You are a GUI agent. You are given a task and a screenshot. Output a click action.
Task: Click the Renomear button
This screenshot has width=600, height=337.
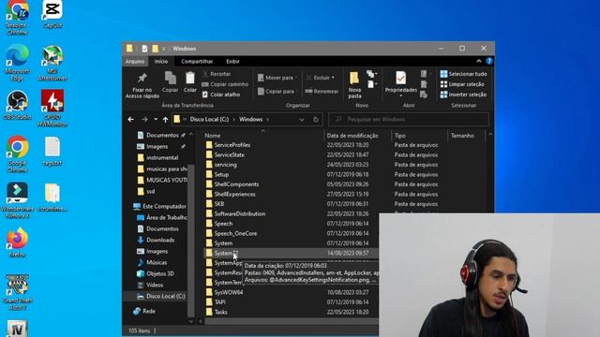click(322, 92)
